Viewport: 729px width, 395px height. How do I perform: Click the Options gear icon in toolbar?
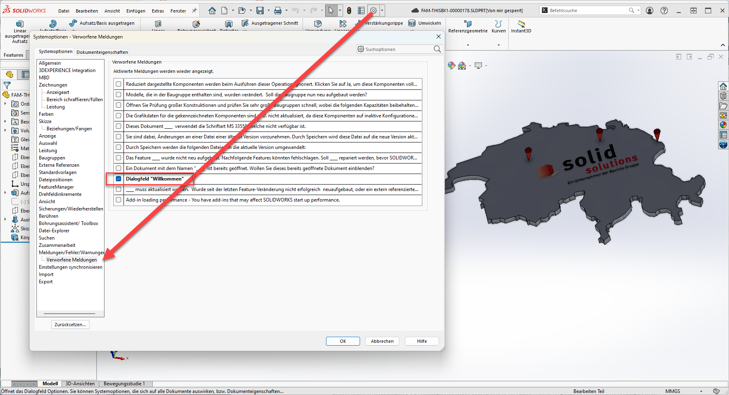tap(373, 11)
